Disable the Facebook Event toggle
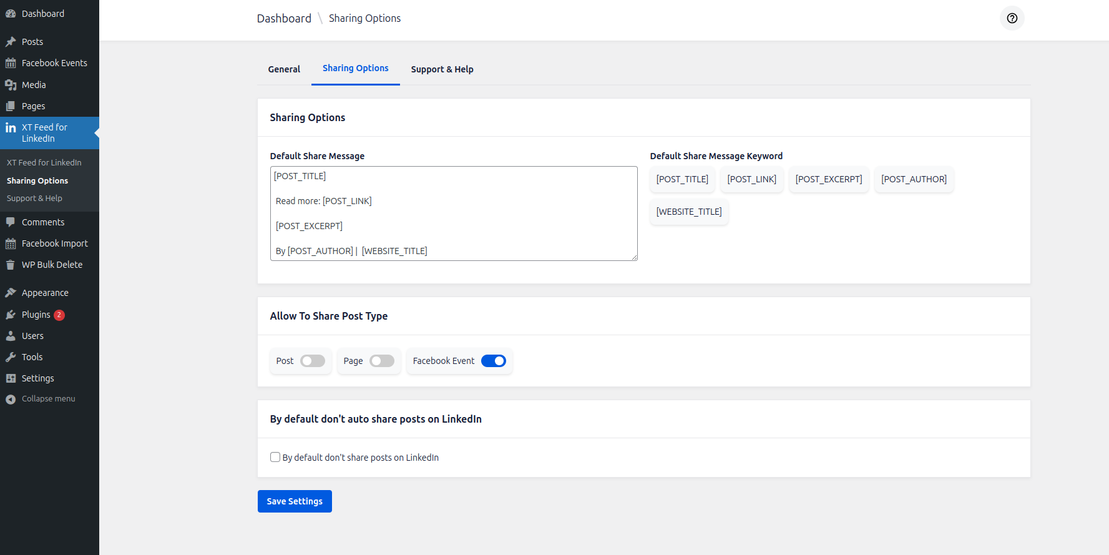Screen dimensions: 1109x555 [493, 361]
